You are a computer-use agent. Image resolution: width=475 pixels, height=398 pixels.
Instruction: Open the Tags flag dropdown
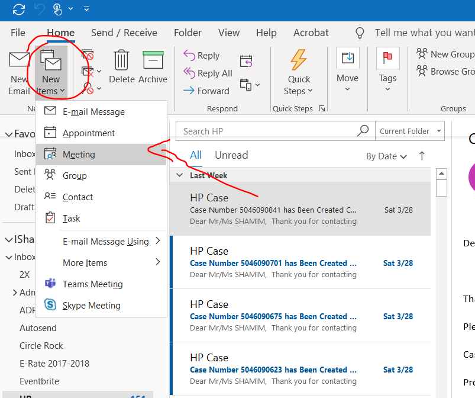click(388, 70)
